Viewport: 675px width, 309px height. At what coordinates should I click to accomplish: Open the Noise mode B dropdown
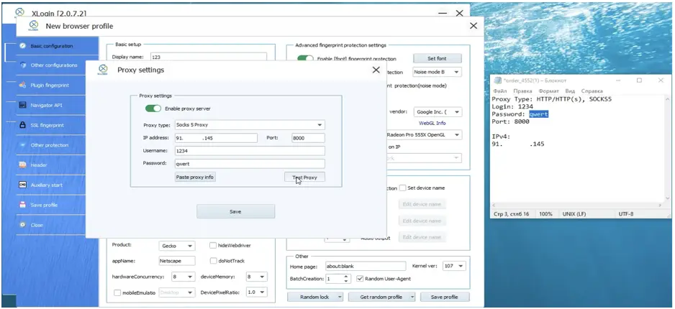(437, 72)
